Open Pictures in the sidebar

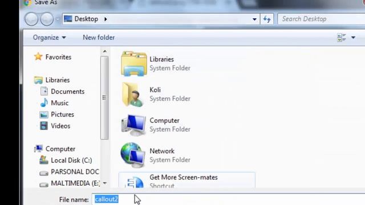click(62, 114)
